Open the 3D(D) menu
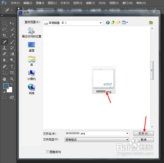Image resolution: width=164 pixels, height=163 pixels. tap(102, 3)
